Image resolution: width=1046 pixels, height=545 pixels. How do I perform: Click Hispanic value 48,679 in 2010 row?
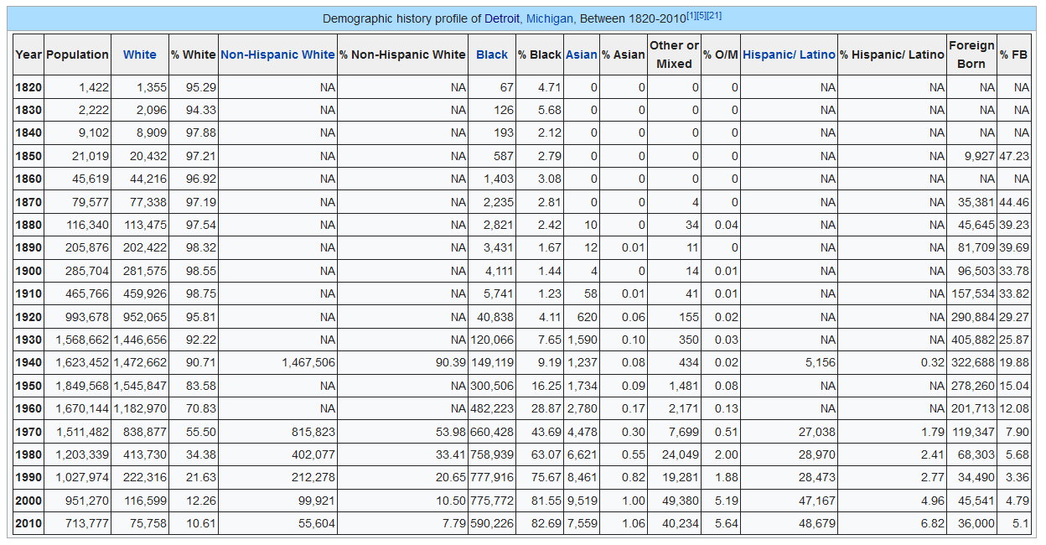816,523
